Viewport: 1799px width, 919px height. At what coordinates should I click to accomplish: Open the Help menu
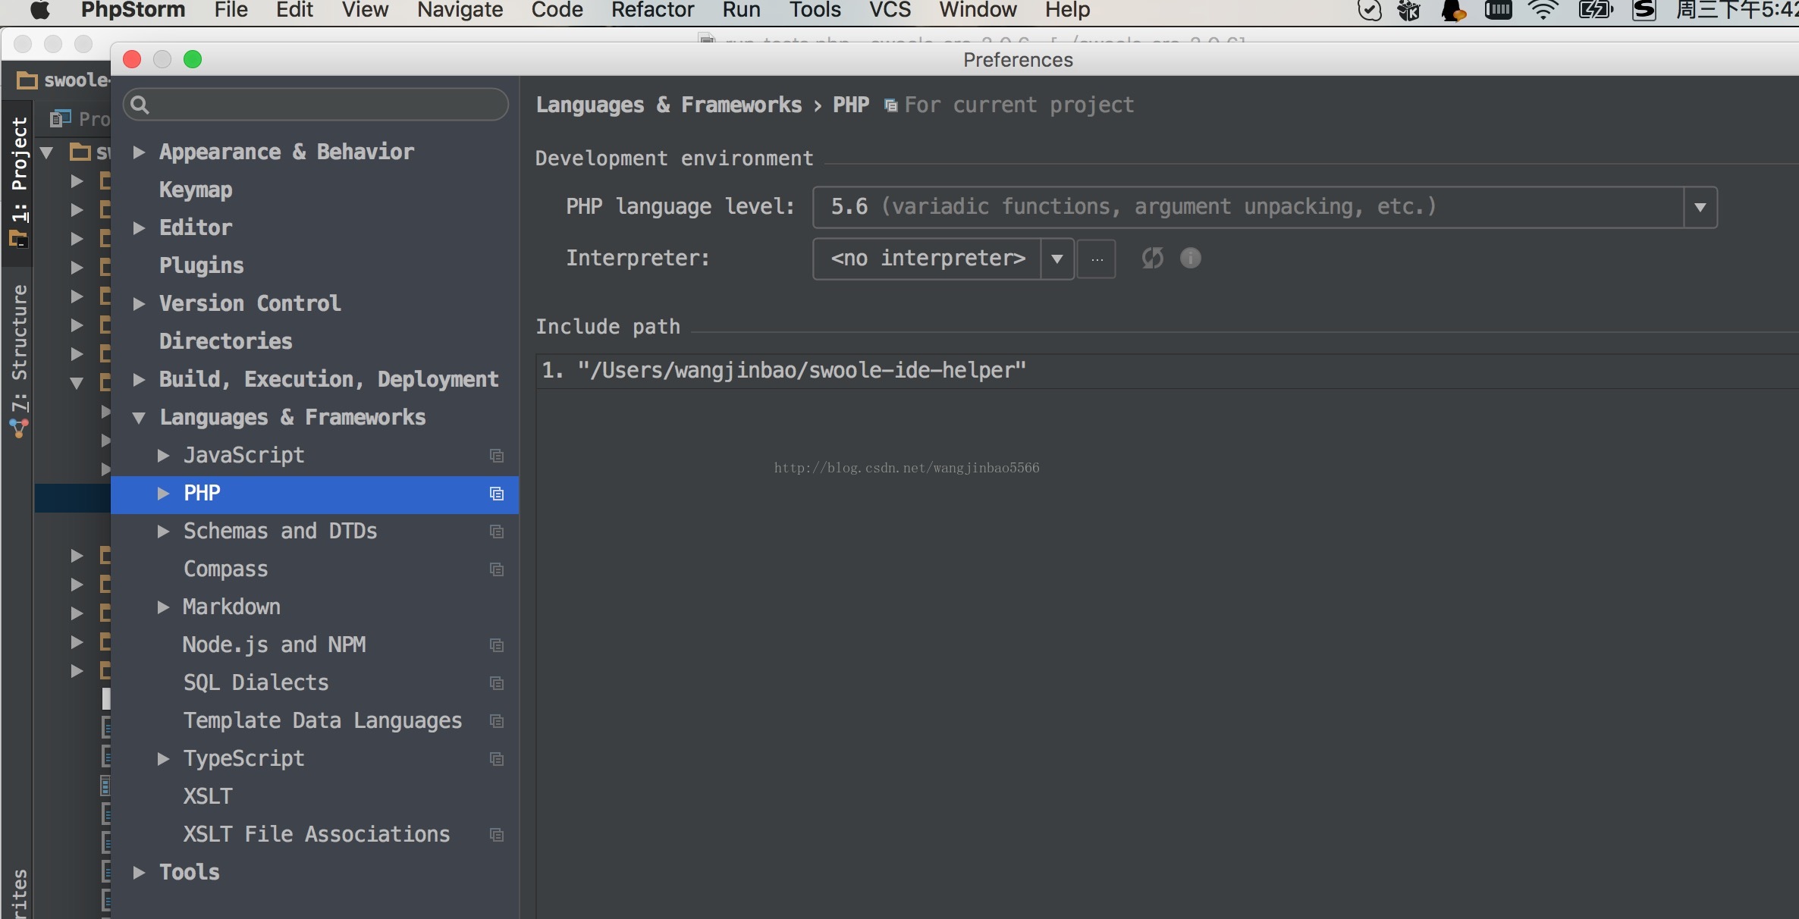1067,11
